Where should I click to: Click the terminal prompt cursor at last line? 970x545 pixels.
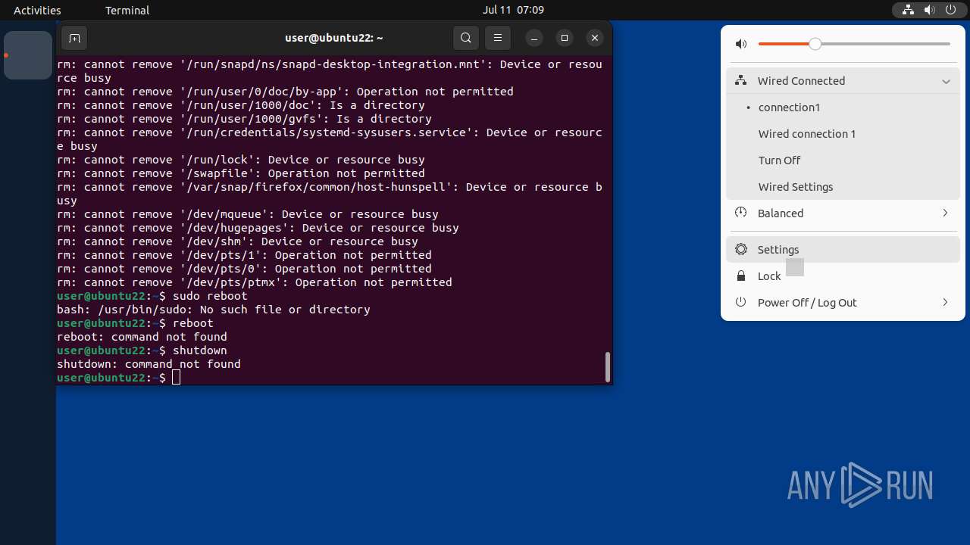pos(177,378)
